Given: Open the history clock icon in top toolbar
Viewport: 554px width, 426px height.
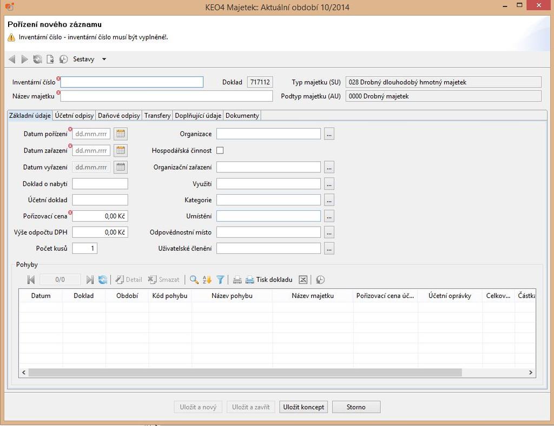Looking at the screenshot, I should tap(64, 59).
